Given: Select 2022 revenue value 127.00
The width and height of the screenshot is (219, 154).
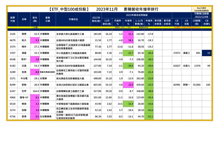Looking at the screenshot, I should pyautogui.click(x=97, y=66).
